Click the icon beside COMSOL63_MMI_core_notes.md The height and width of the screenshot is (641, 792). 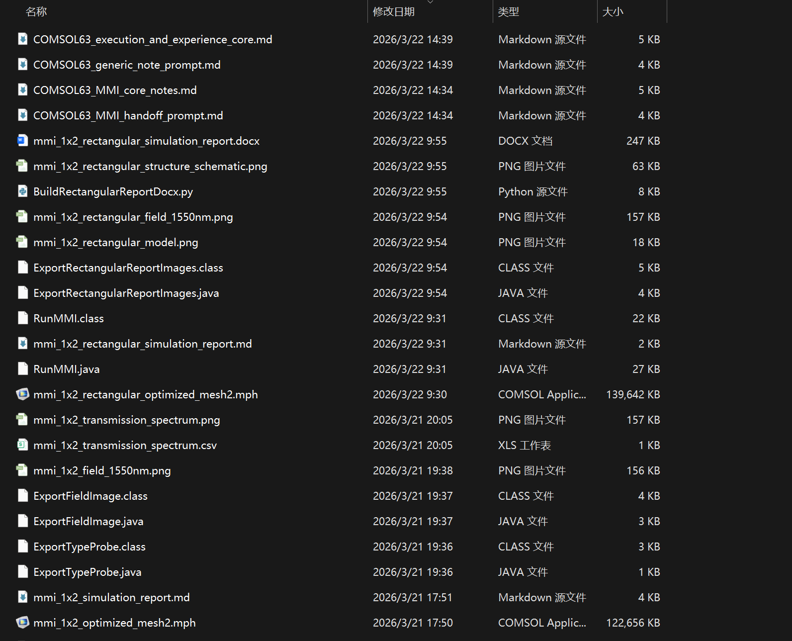coord(22,90)
